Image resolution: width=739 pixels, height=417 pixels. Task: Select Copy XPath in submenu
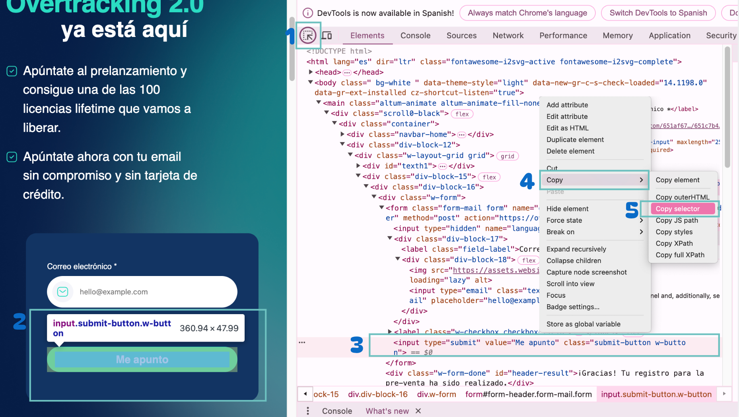[674, 243]
